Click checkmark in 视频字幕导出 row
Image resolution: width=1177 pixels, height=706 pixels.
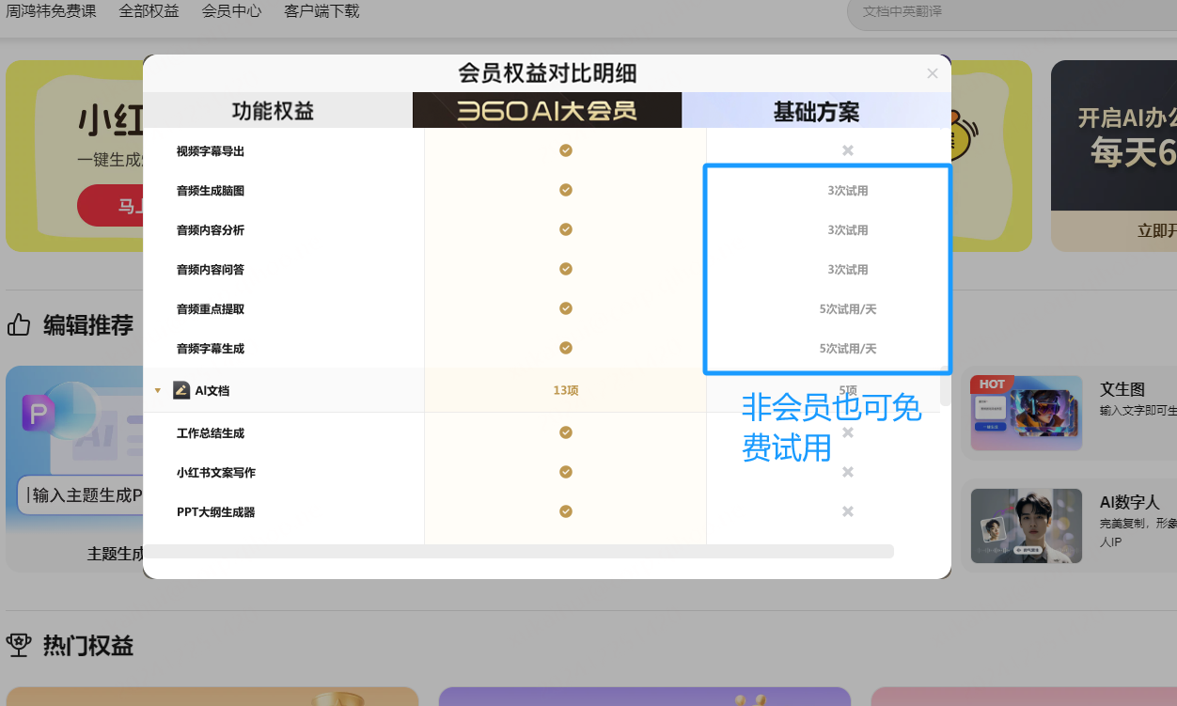[x=566, y=150]
